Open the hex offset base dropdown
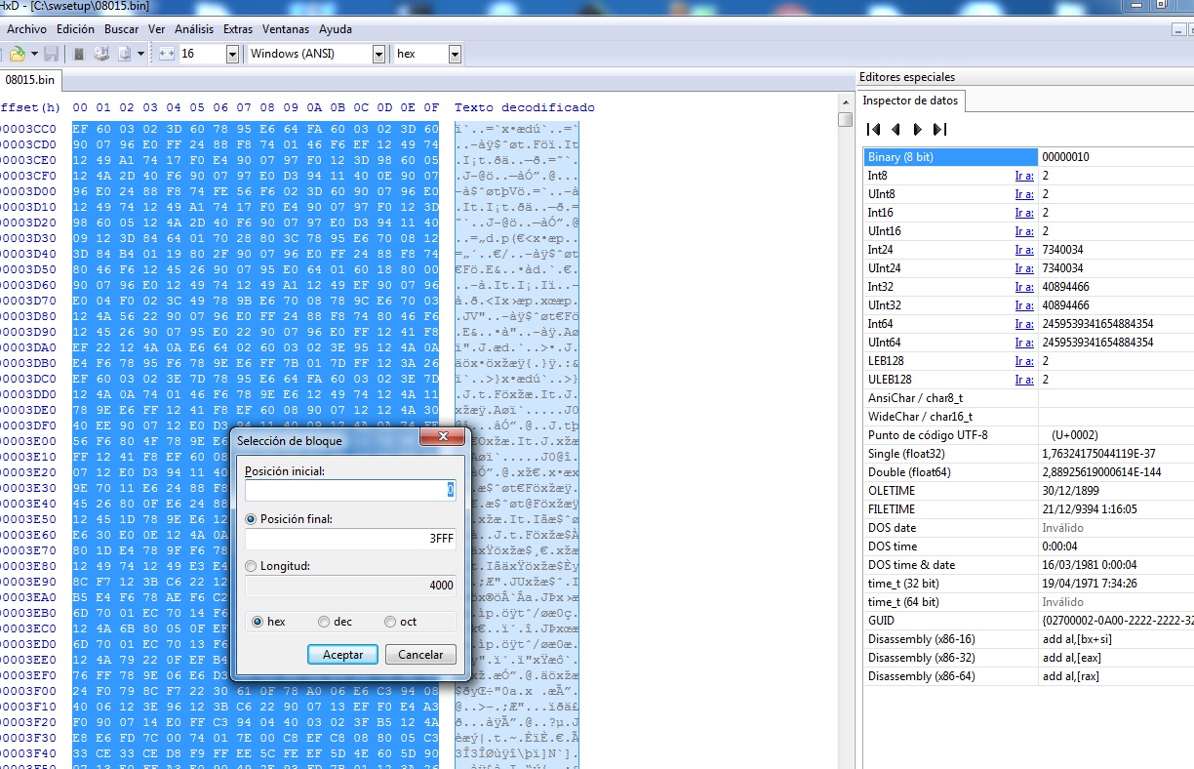Image resolution: width=1194 pixels, height=769 pixels. click(455, 55)
